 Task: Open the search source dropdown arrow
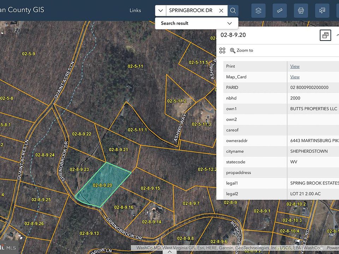point(160,11)
